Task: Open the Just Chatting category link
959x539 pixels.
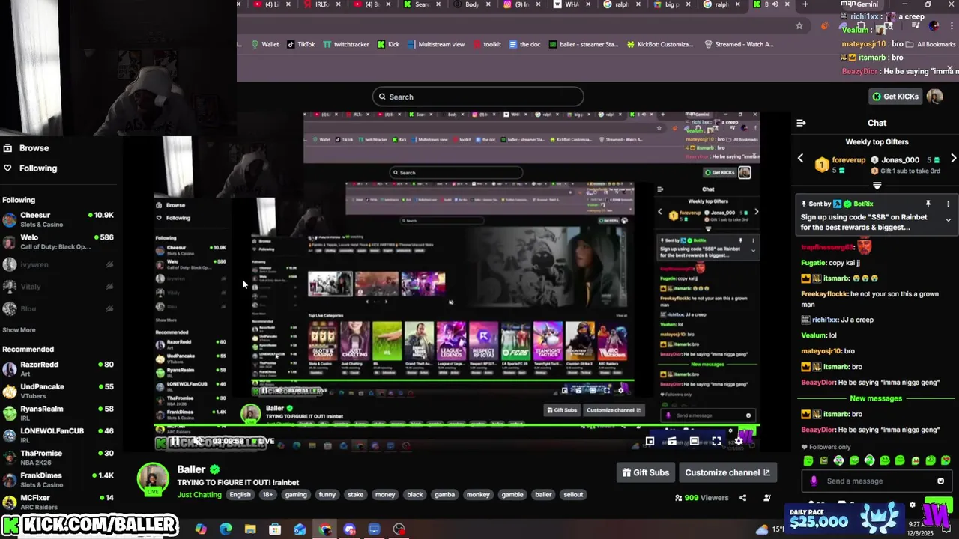Action: [199, 495]
